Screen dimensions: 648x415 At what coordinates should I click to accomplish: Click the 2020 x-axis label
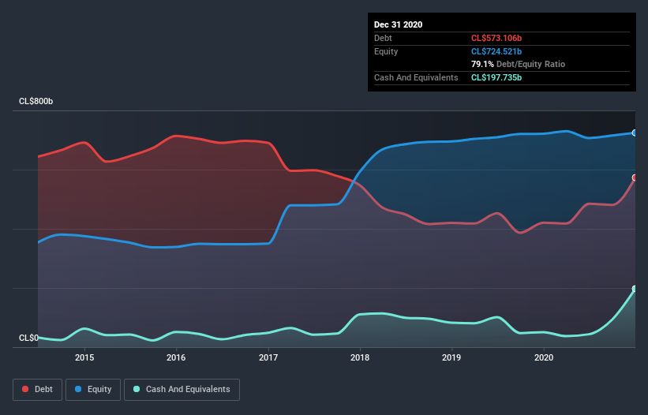tap(544, 357)
